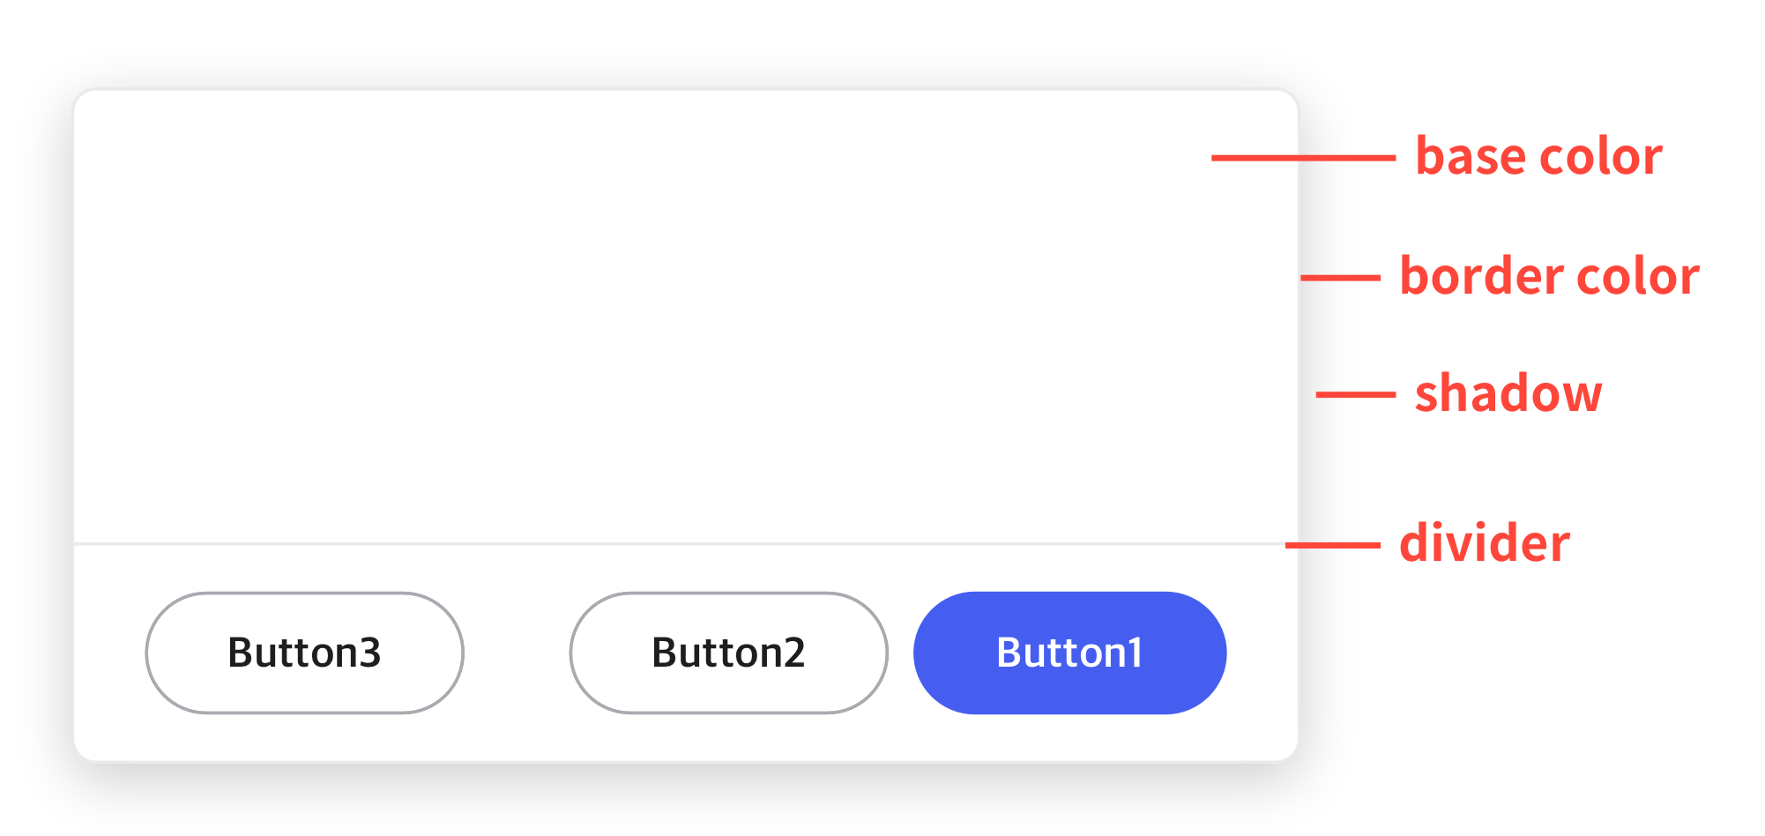Image resolution: width=1765 pixels, height=836 pixels.
Task: Click the outlined Button3
Action: pos(304,653)
